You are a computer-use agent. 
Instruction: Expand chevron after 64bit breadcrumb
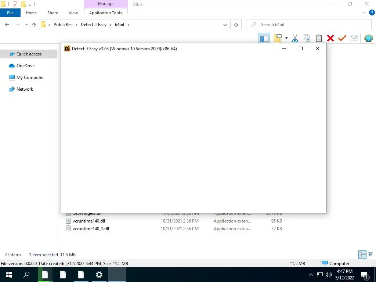pyautogui.click(x=129, y=25)
